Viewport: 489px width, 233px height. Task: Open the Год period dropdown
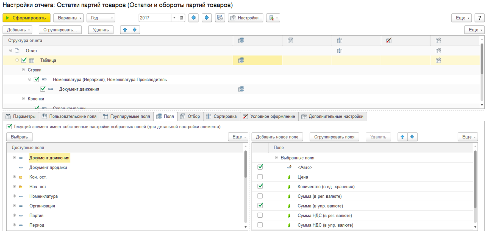101,18
